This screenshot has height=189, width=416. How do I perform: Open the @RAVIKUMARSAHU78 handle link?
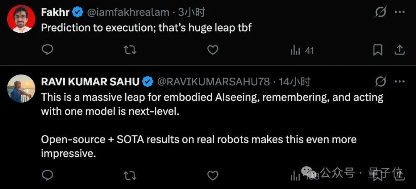click(x=213, y=82)
